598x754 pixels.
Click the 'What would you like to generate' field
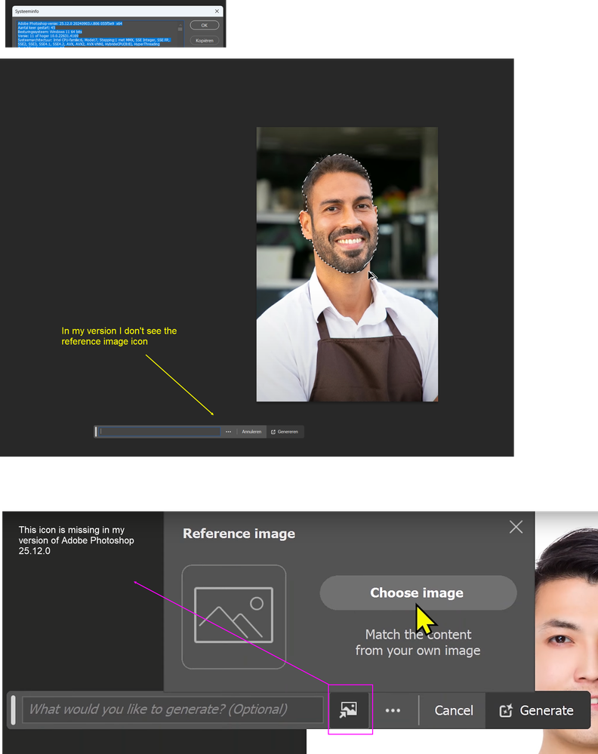coord(173,709)
